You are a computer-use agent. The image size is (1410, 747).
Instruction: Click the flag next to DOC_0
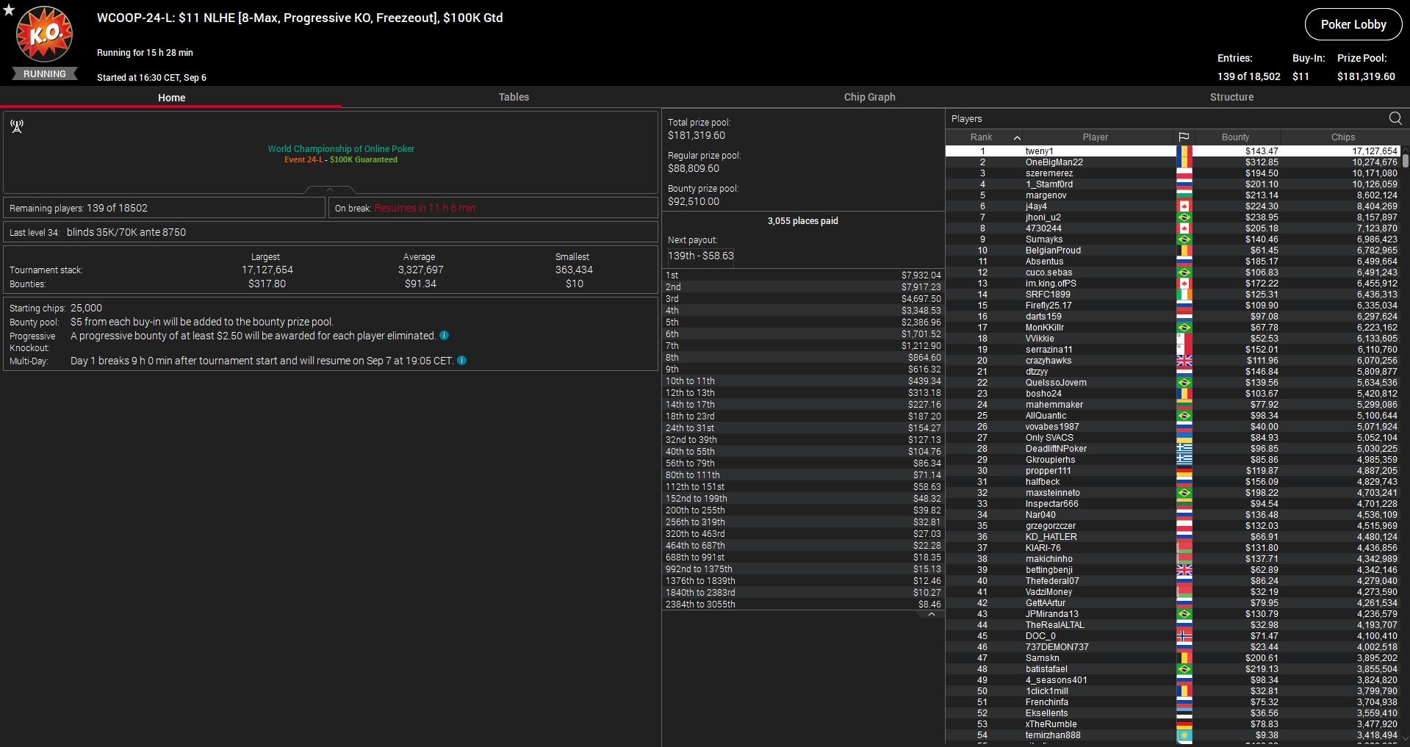point(1184,636)
